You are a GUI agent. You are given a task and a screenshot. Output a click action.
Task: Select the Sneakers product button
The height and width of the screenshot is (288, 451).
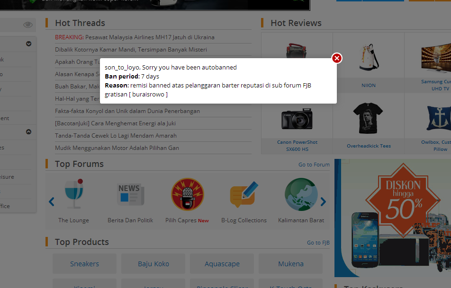tap(84, 263)
